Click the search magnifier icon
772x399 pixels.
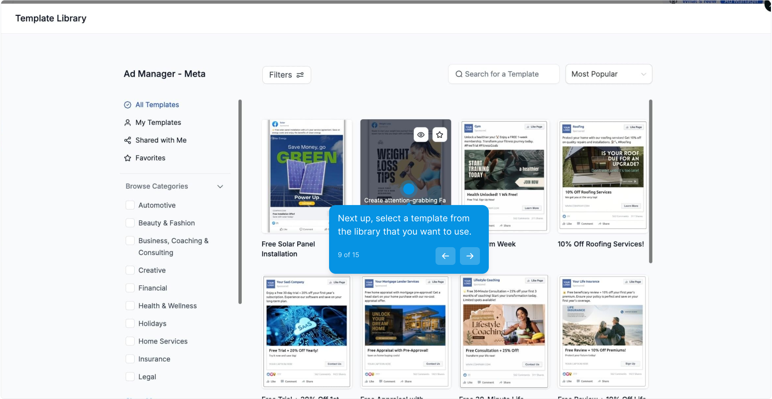click(459, 74)
